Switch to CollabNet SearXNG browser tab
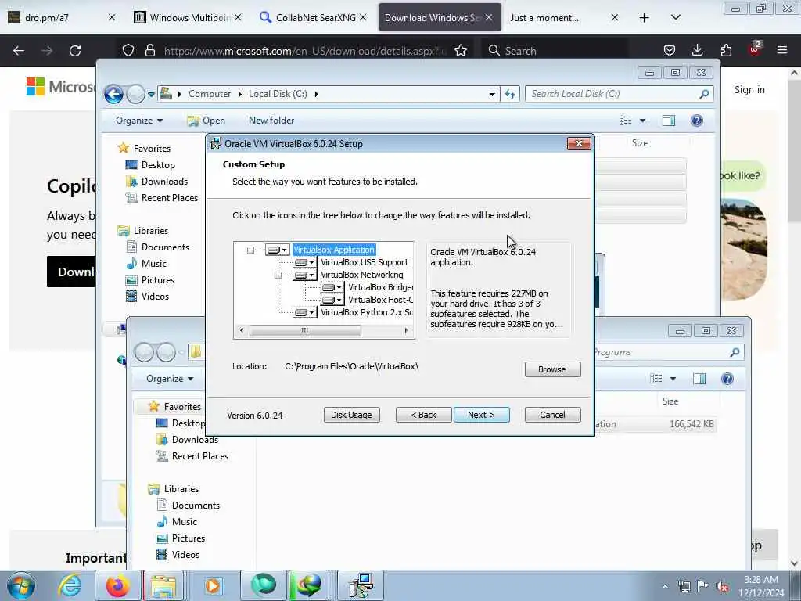 [314, 17]
